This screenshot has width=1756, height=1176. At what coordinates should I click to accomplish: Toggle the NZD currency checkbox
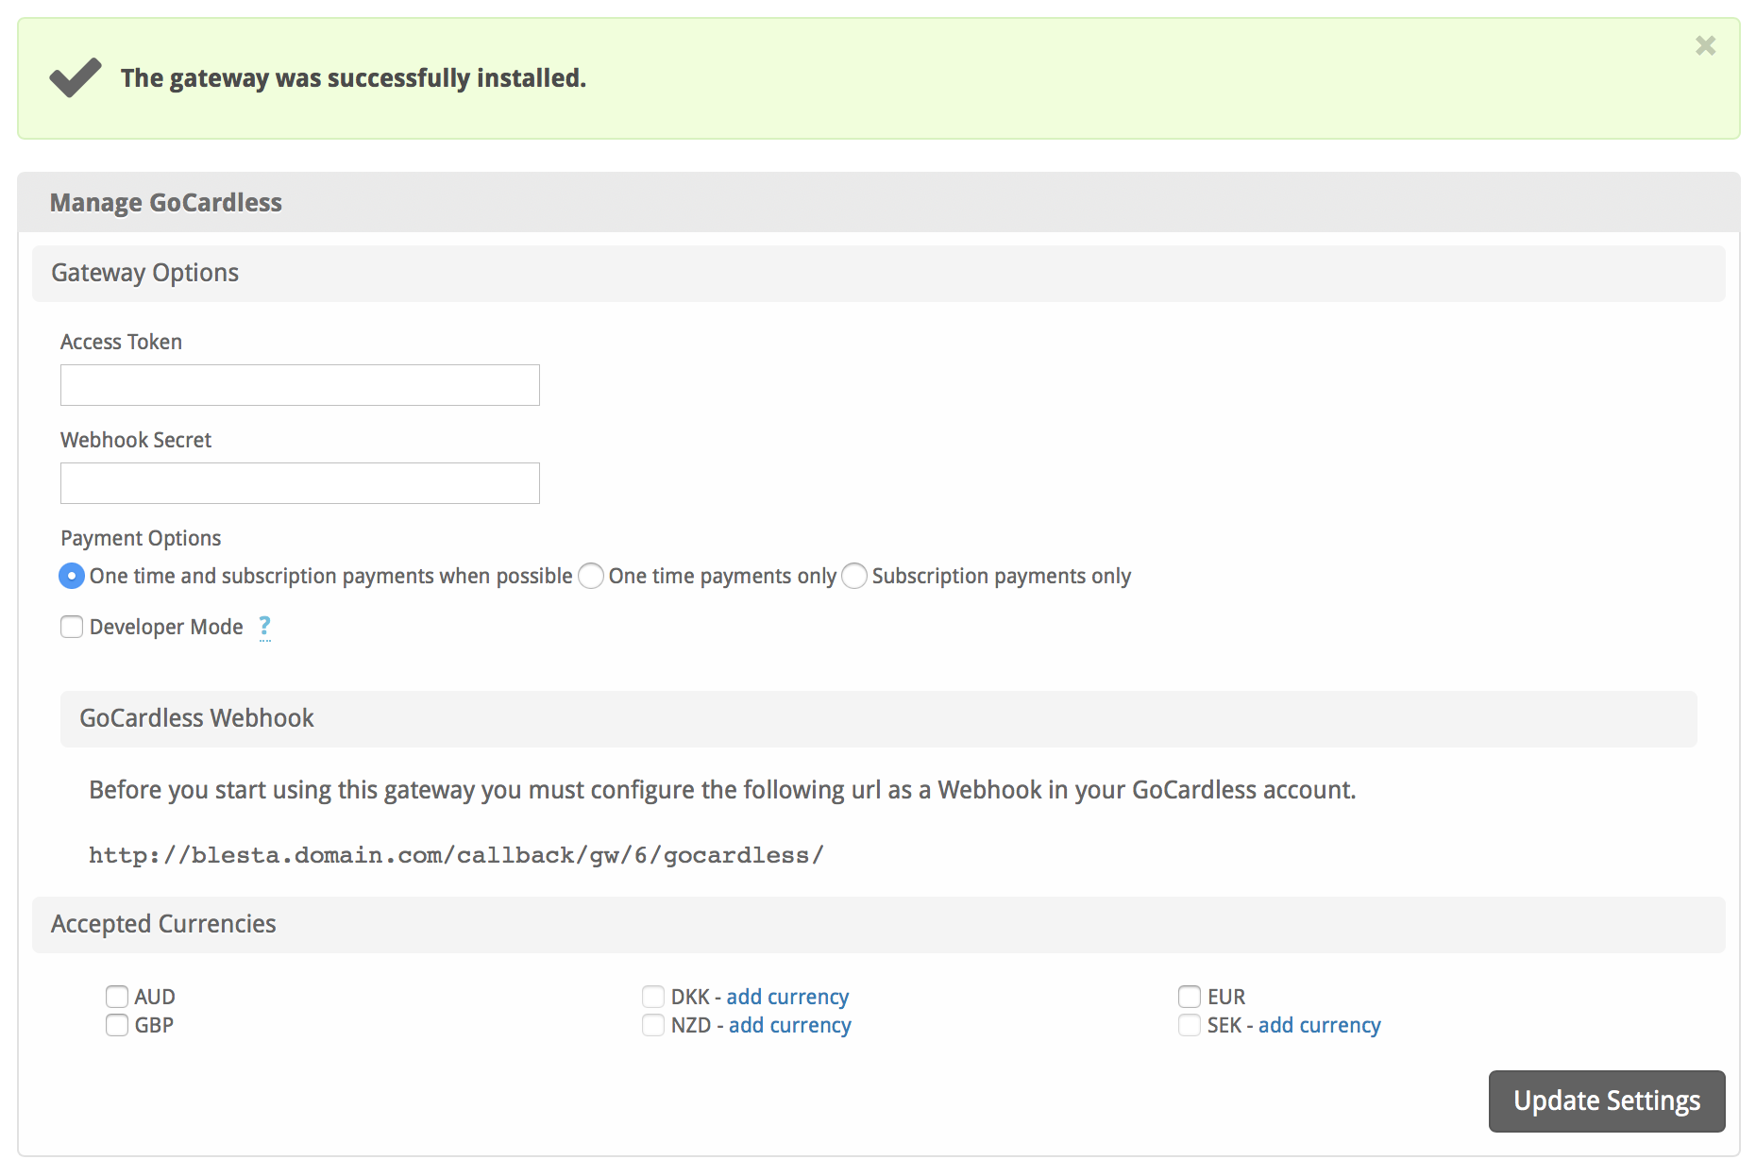(x=653, y=1025)
